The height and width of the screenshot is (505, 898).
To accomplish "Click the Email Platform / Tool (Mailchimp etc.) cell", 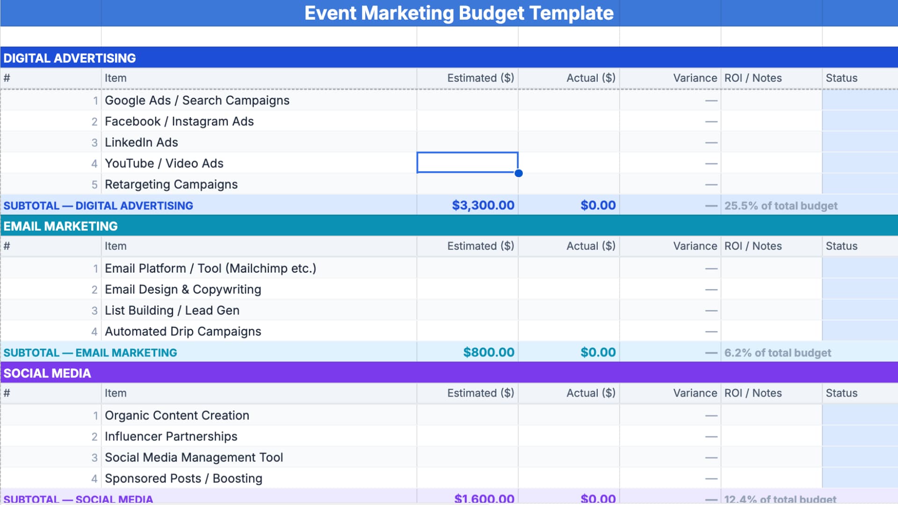I will pyautogui.click(x=210, y=268).
